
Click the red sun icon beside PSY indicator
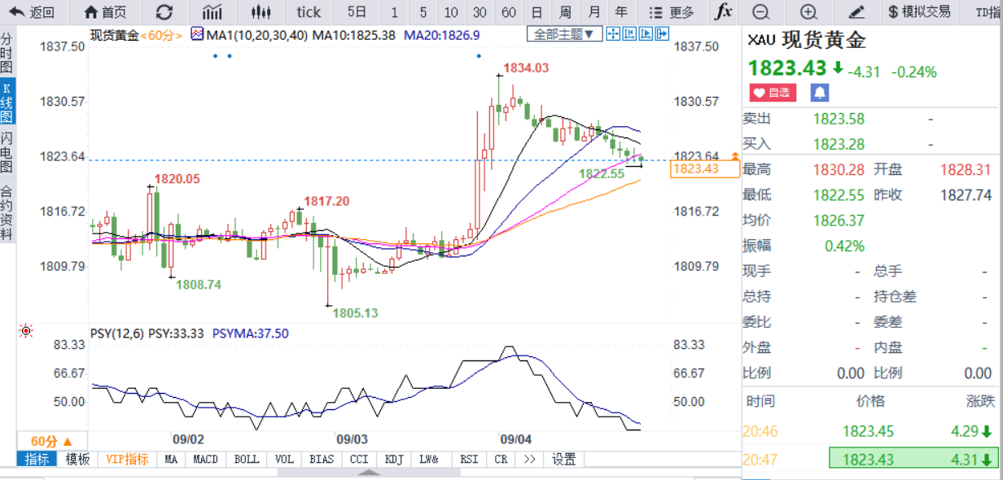tap(26, 330)
